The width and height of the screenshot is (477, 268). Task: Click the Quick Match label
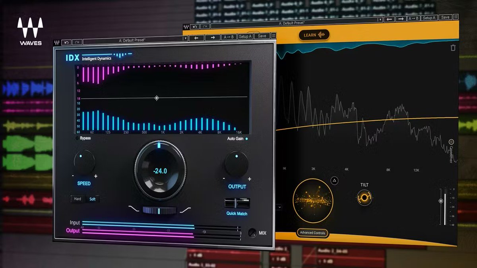pos(237,214)
